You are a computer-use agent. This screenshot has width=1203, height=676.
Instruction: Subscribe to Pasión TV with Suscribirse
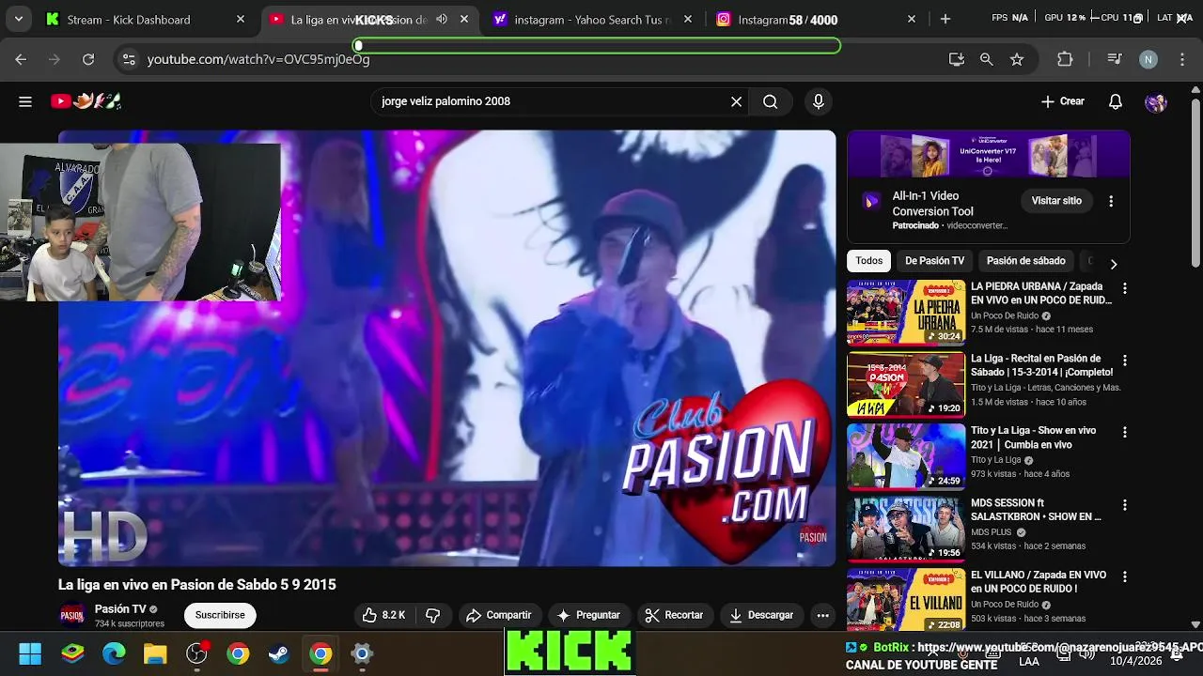[x=220, y=615]
